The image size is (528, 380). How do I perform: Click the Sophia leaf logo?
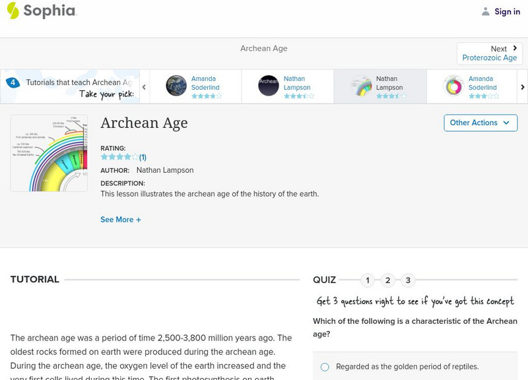[x=12, y=11]
